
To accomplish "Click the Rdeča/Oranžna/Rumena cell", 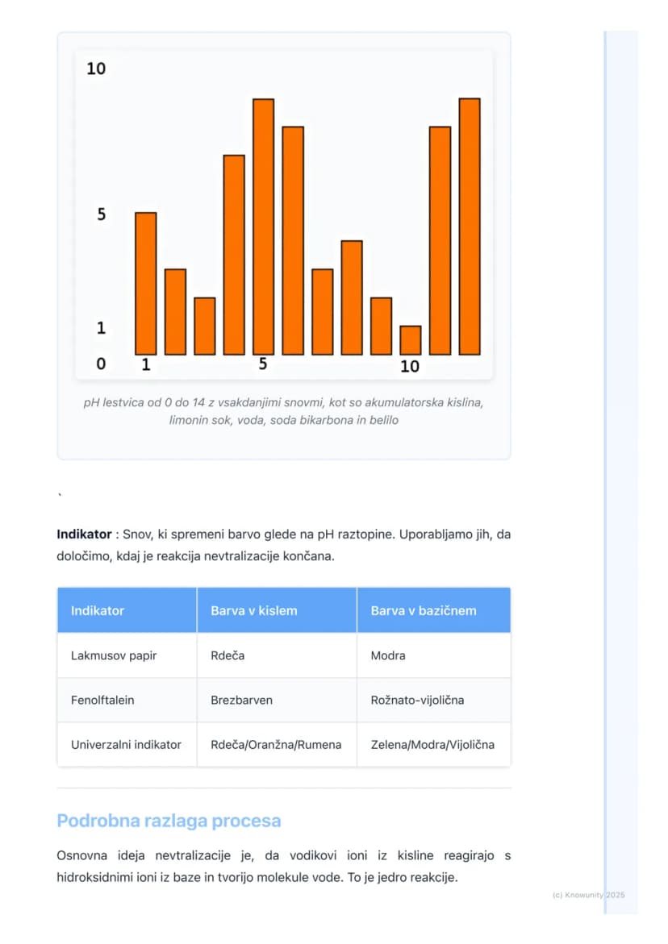I will 277,744.
